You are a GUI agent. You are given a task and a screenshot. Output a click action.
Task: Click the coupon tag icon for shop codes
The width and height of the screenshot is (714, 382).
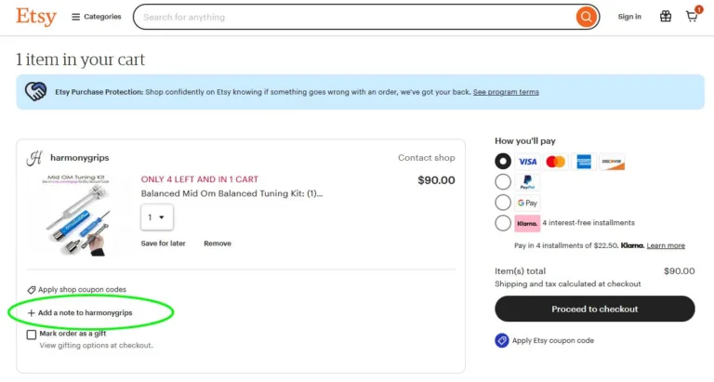pos(32,290)
